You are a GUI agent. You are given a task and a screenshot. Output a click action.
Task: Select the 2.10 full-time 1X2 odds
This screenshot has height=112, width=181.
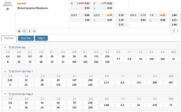pos(121,15)
